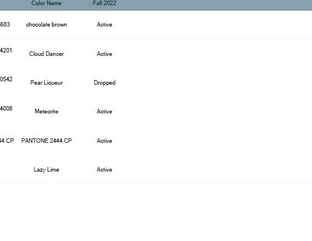Sort by the Color Name column header
Screen dimensions: 312x241
click(46, 3)
